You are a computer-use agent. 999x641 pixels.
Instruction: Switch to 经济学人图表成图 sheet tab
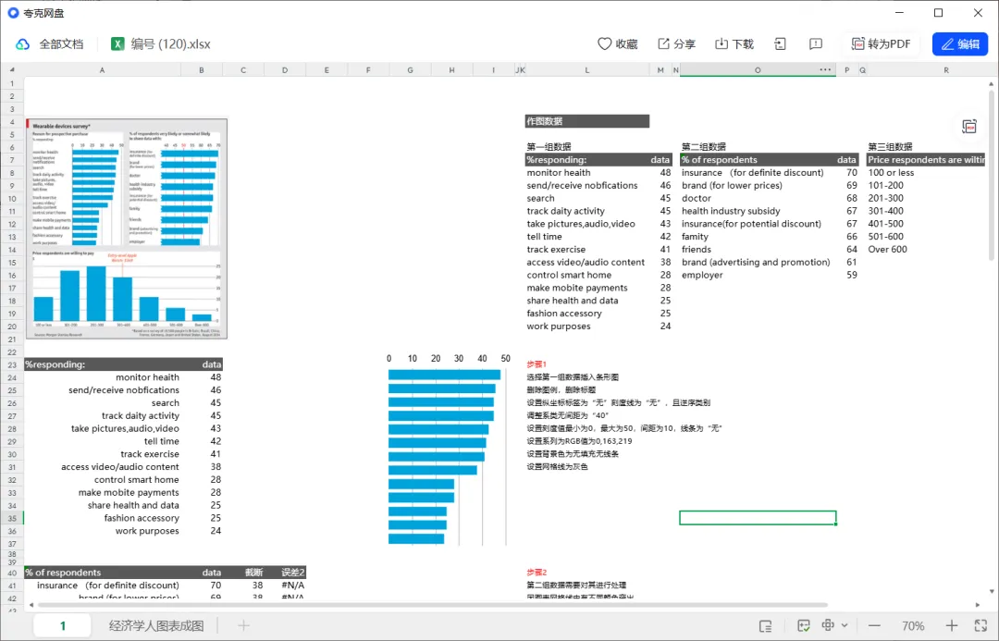pos(156,625)
